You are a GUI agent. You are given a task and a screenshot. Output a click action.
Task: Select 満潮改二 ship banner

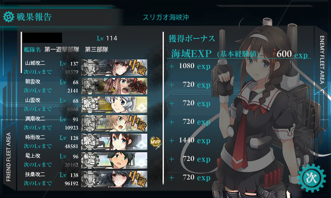[114, 123]
